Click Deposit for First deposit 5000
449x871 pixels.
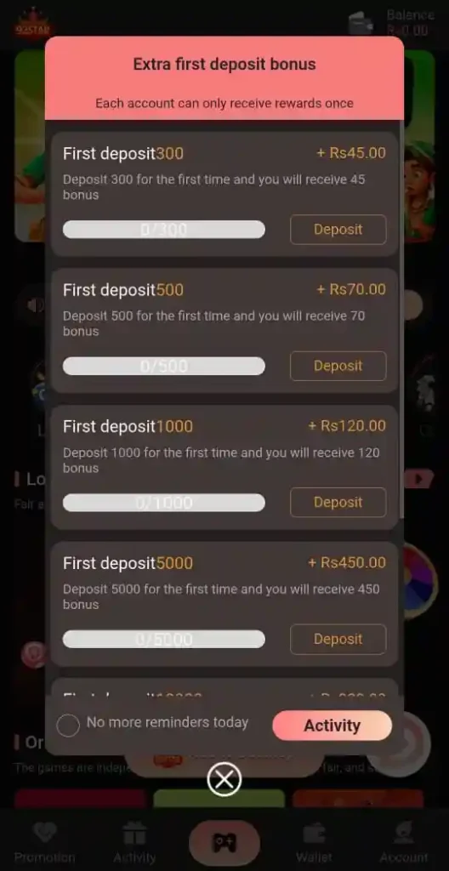coord(338,639)
